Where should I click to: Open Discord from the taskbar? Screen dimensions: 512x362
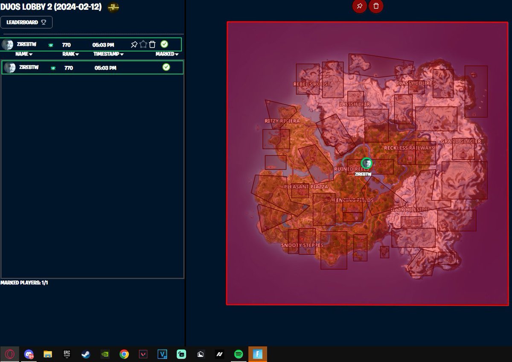coord(29,354)
